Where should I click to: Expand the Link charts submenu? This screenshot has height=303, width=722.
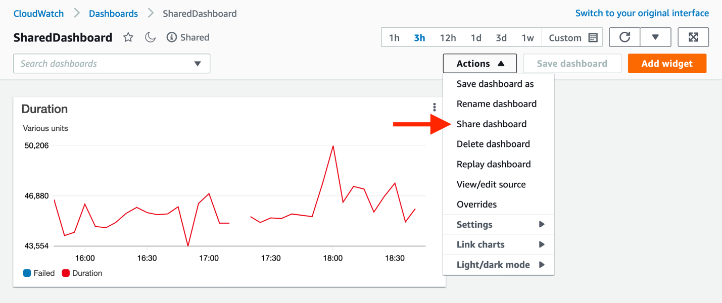(x=479, y=244)
